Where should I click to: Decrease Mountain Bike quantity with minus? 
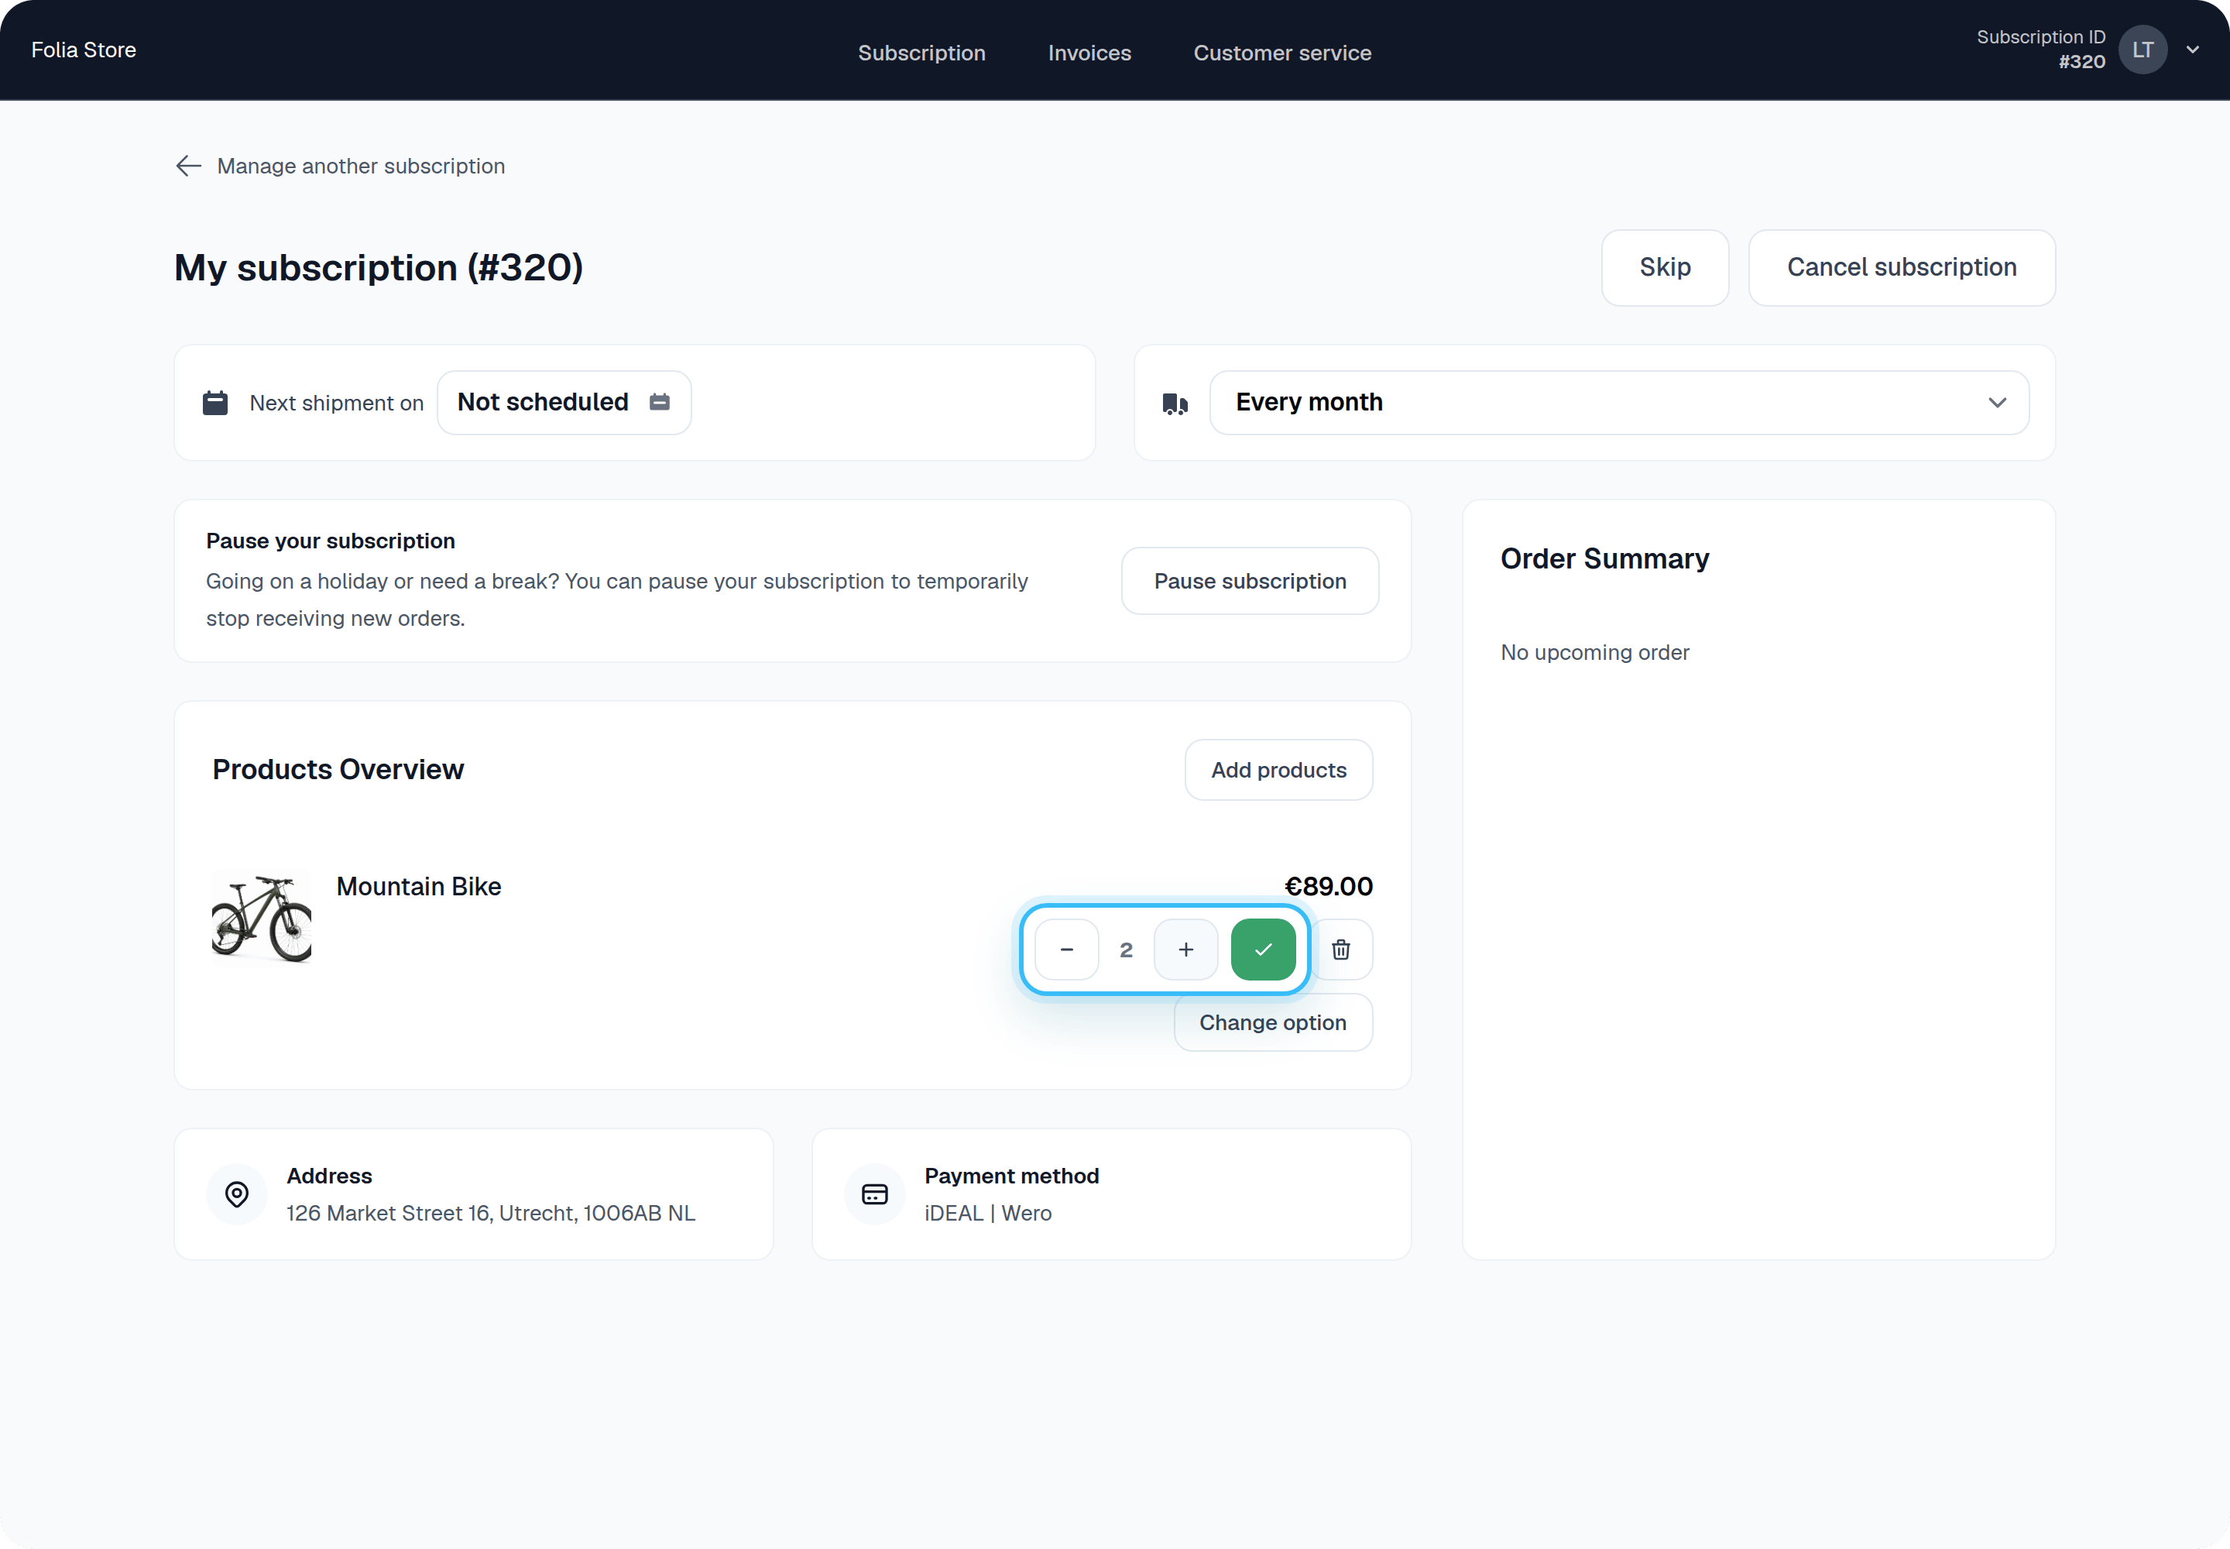(1066, 950)
